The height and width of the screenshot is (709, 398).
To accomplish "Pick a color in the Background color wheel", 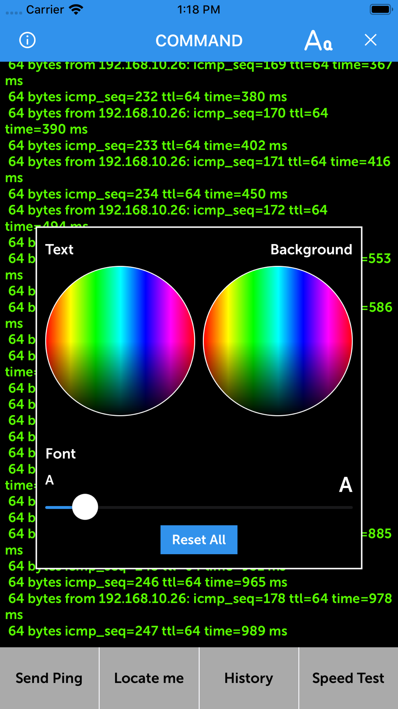I will click(278, 341).
